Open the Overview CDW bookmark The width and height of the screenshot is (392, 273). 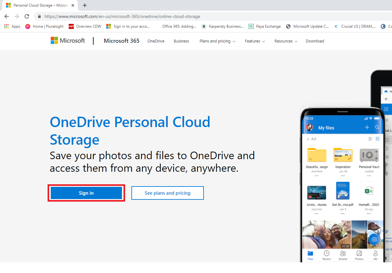click(85, 26)
